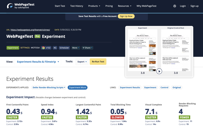Open the themetrictimes URL link
This screenshot has height=127, width=203.
30,30
